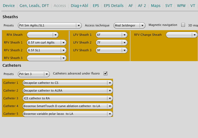The image size is (198, 138).
Task: Change the Catheter 2 selection
Action: click(x=68, y=90)
